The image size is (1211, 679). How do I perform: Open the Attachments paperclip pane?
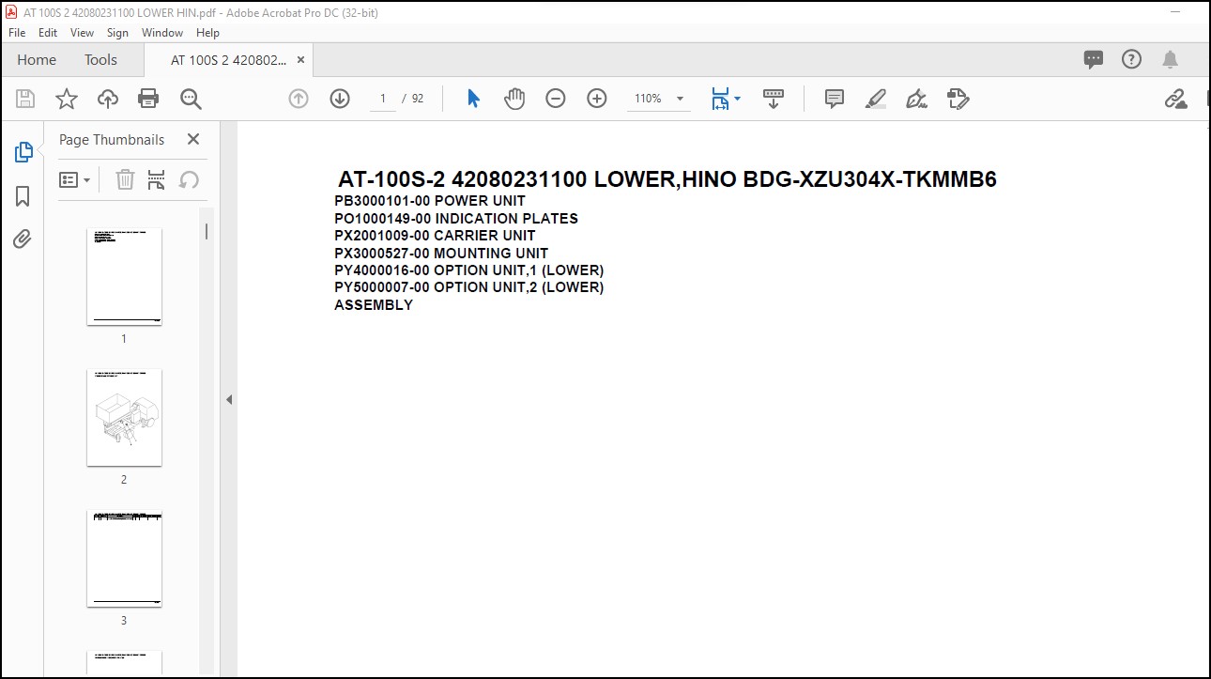pos(23,239)
